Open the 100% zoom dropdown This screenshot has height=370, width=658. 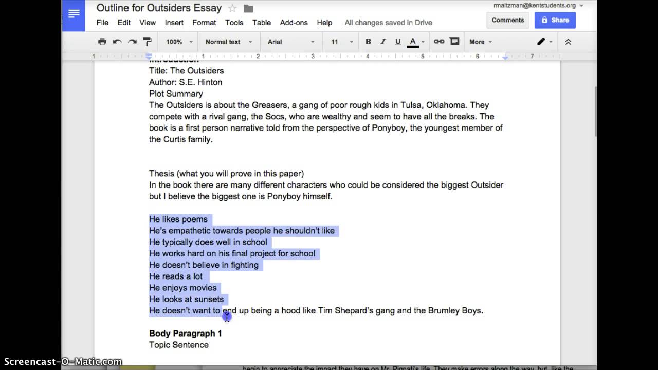(179, 42)
